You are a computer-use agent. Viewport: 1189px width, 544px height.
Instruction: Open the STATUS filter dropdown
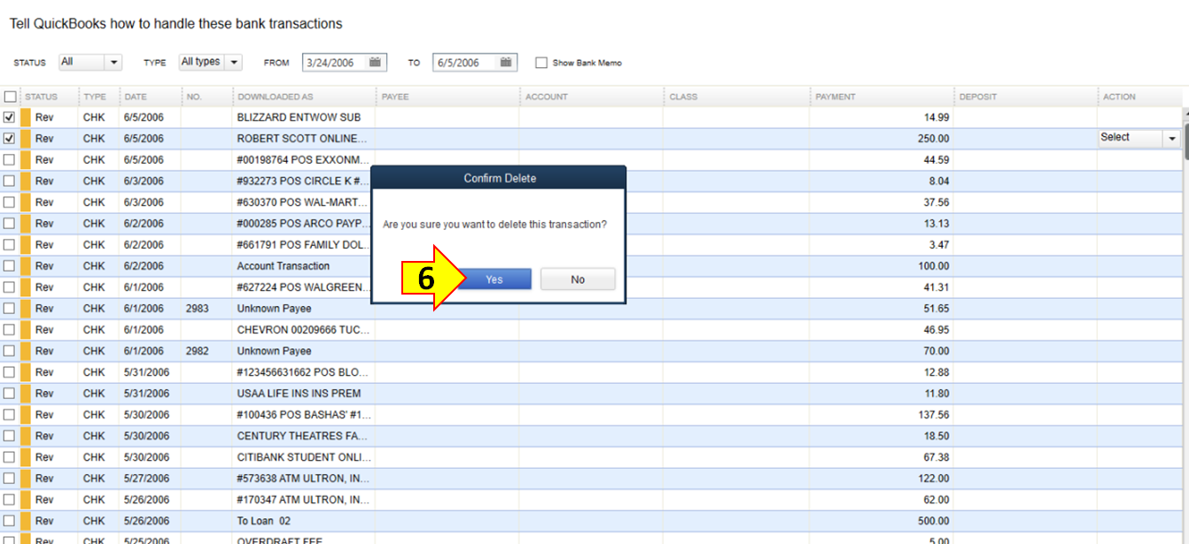(x=112, y=61)
